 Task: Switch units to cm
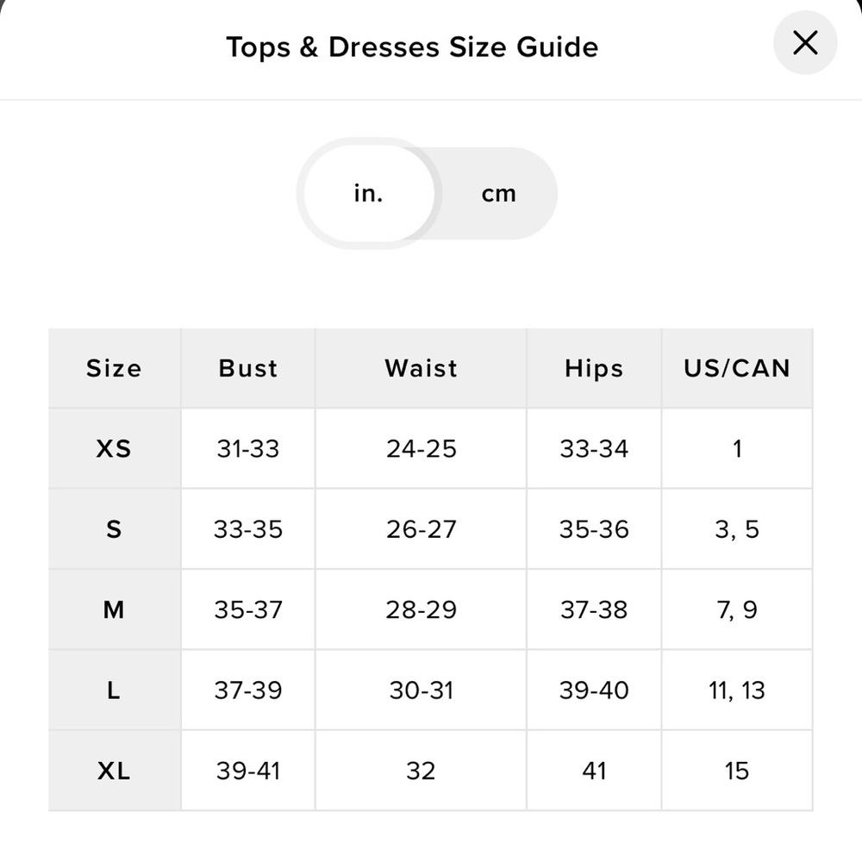tap(498, 194)
